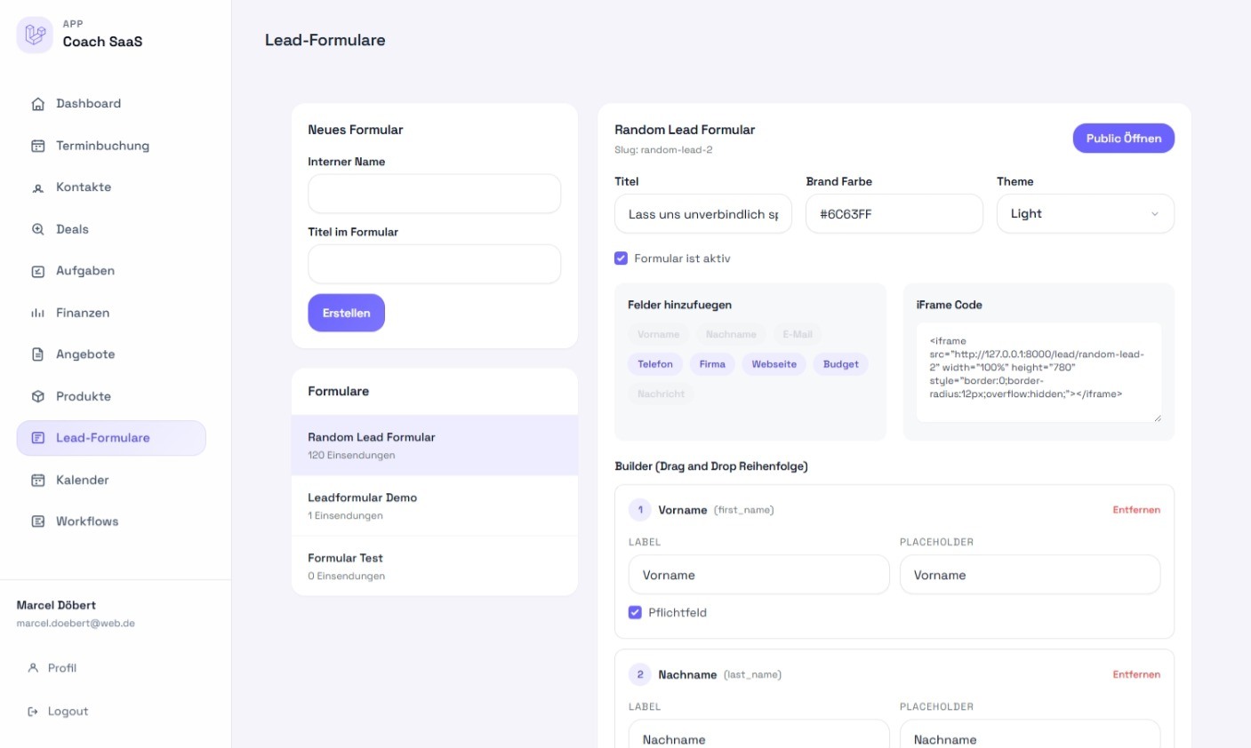Image resolution: width=1251 pixels, height=748 pixels.
Task: Click the Kalender icon in sidebar
Action: point(38,480)
